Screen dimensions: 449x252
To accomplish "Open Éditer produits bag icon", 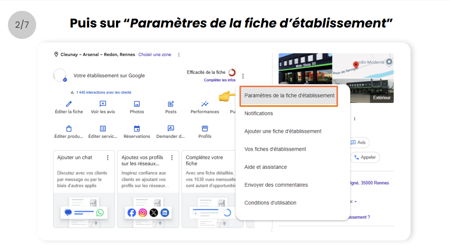I will pyautogui.click(x=69, y=129).
